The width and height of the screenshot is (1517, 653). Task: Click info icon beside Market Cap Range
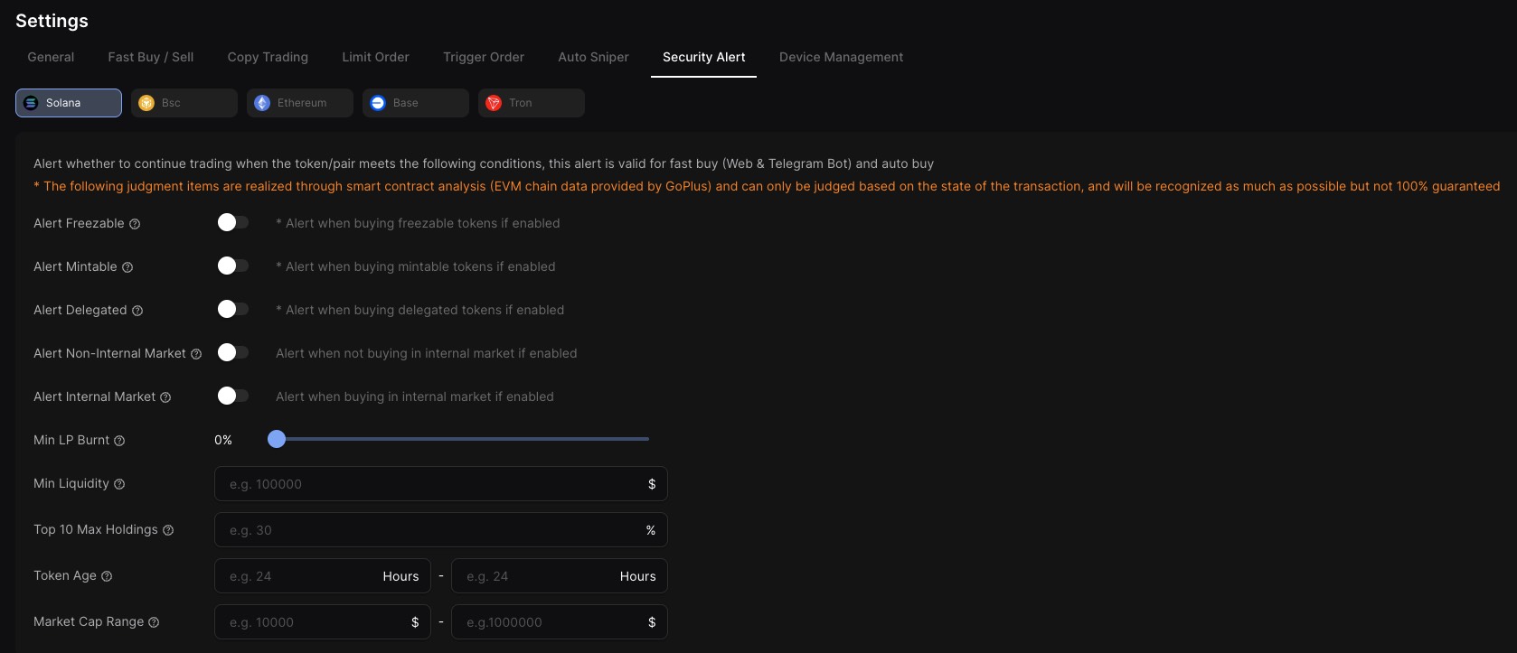(154, 622)
